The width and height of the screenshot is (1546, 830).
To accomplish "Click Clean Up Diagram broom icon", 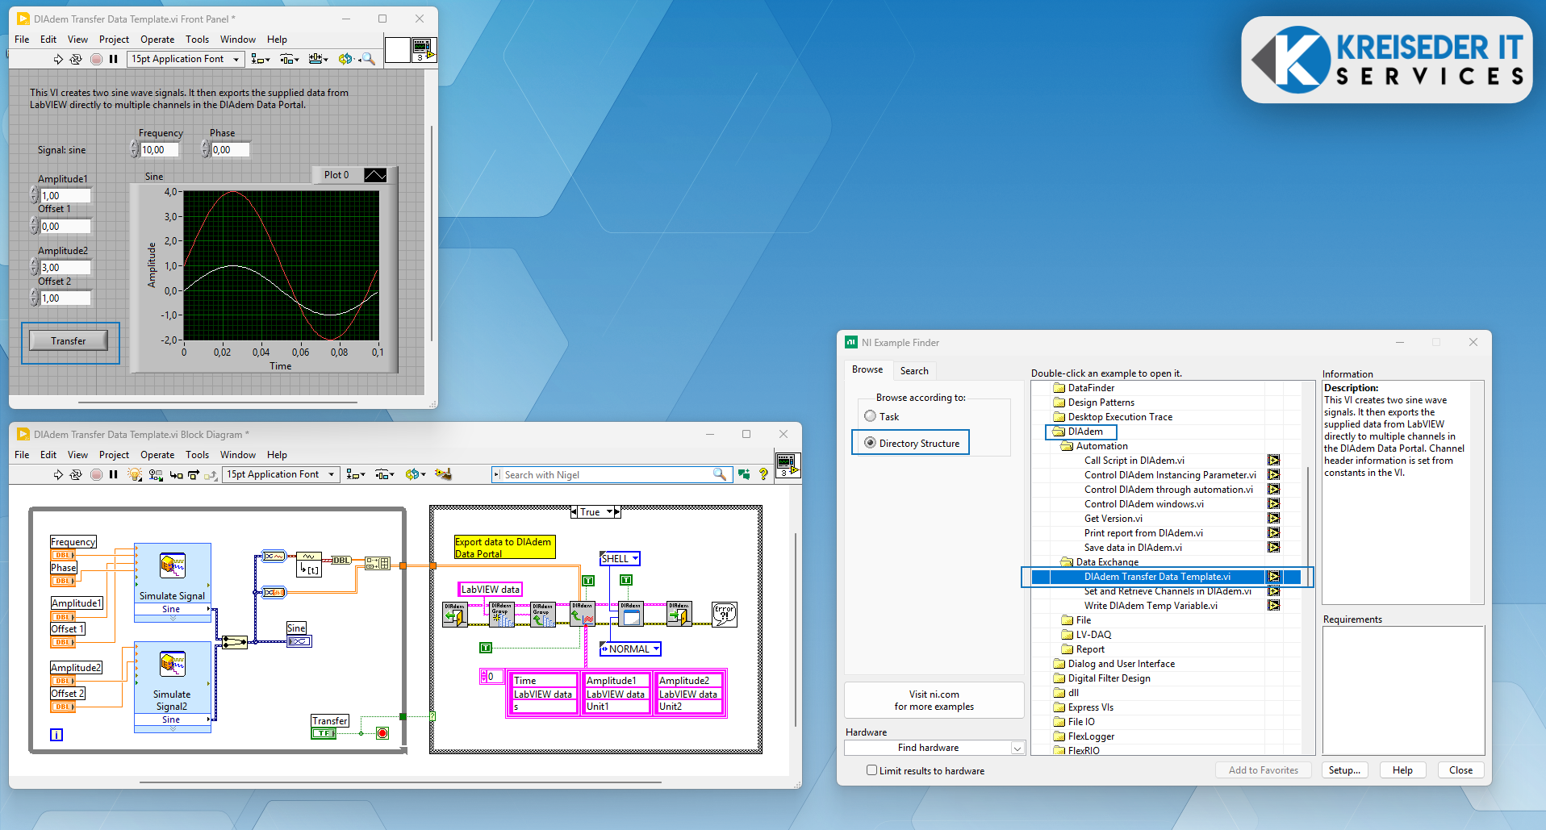I will tap(443, 474).
